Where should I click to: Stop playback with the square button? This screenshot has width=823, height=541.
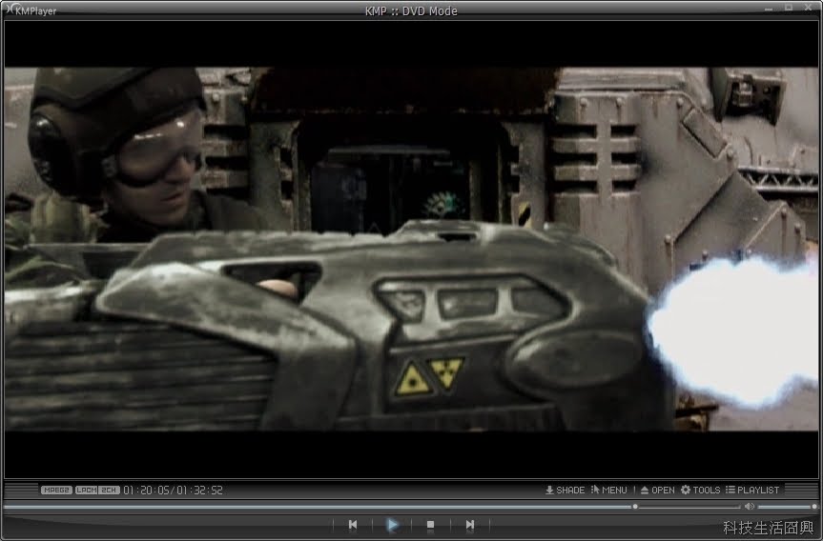point(430,525)
